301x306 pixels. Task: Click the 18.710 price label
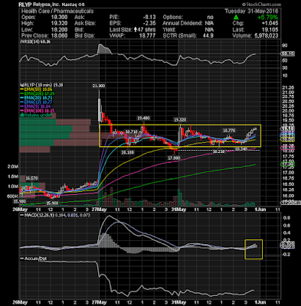click(x=131, y=132)
